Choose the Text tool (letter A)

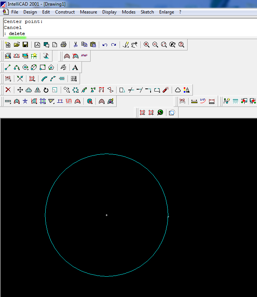coord(75,67)
